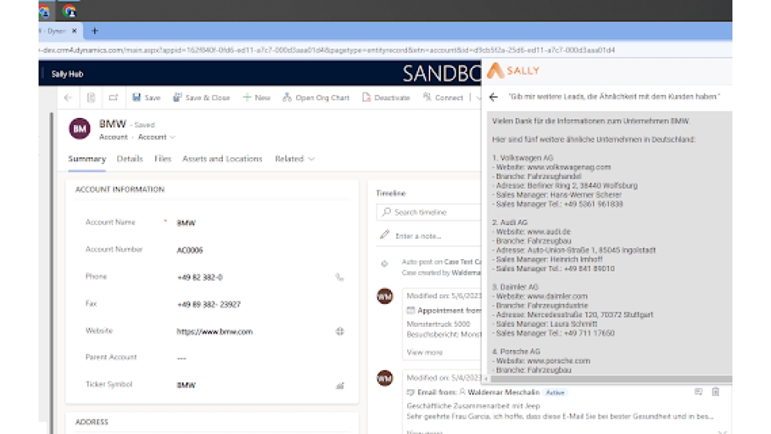The height and width of the screenshot is (434, 771).
Task: Click the text www.audi.de
Action: (x=548, y=231)
